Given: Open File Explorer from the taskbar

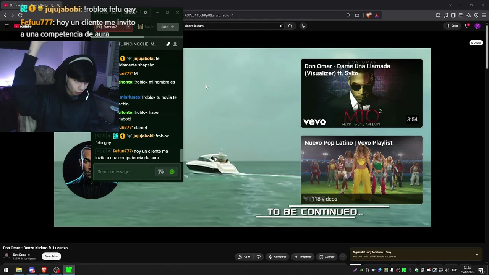Looking at the screenshot, I should click(19, 270).
